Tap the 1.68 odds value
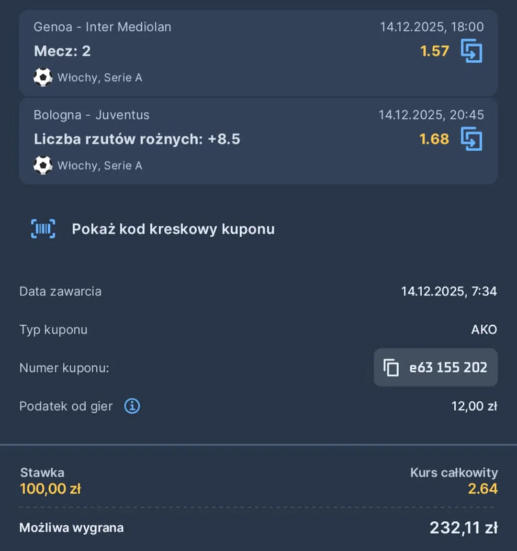 pyautogui.click(x=434, y=139)
